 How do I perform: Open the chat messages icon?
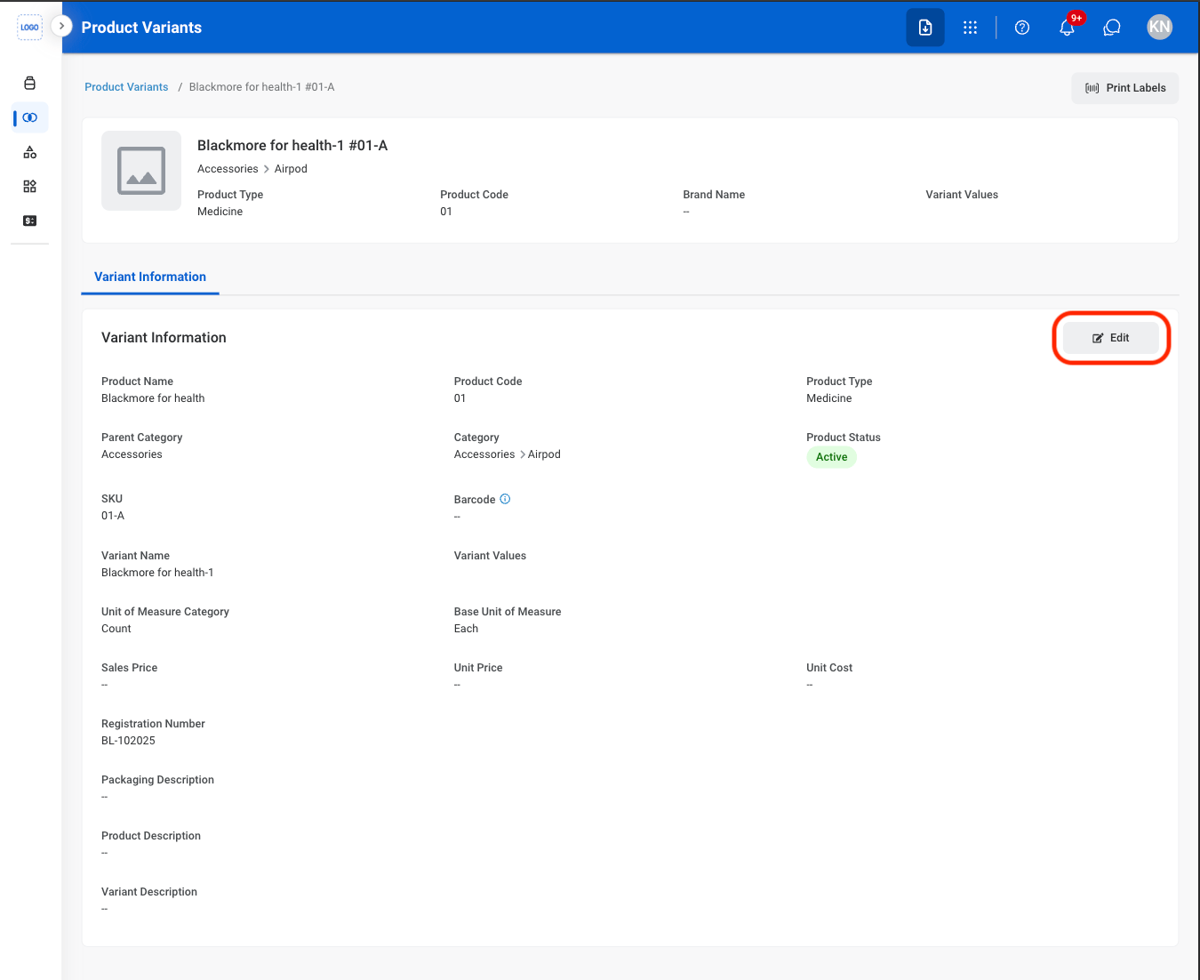coord(1112,28)
